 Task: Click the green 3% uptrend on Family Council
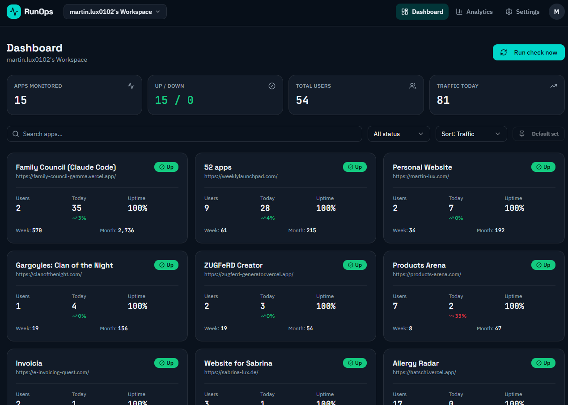coord(79,218)
